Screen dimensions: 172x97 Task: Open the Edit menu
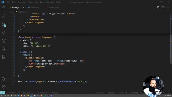click(14, 2)
